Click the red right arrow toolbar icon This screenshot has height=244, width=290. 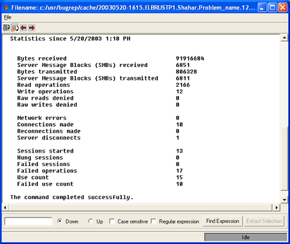tap(32, 28)
